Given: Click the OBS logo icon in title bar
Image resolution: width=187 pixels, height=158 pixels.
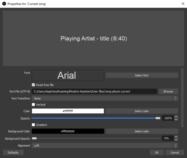Looking at the screenshot, I should click(4, 4).
